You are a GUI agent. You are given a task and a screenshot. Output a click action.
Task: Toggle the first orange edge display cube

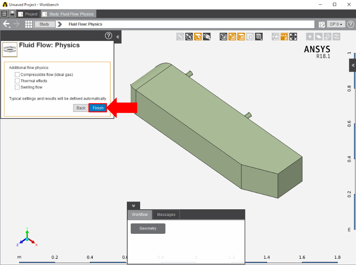pos(232,37)
